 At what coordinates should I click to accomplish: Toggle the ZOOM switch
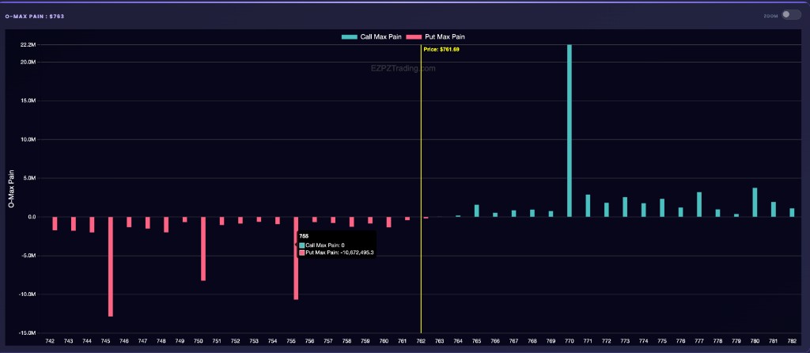pyautogui.click(x=790, y=15)
